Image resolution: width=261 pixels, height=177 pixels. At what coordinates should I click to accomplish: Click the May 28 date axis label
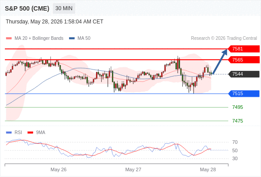coord(208,169)
